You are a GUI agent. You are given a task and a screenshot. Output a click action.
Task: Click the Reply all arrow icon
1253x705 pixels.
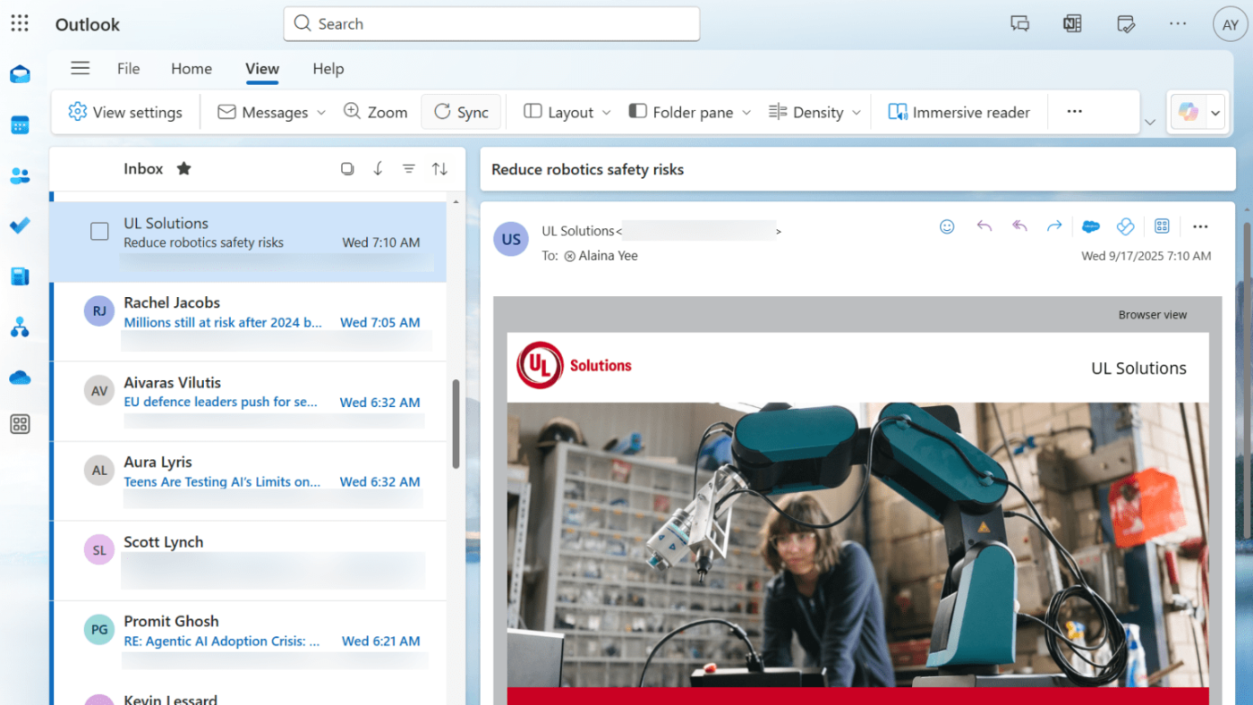pos(1019,226)
